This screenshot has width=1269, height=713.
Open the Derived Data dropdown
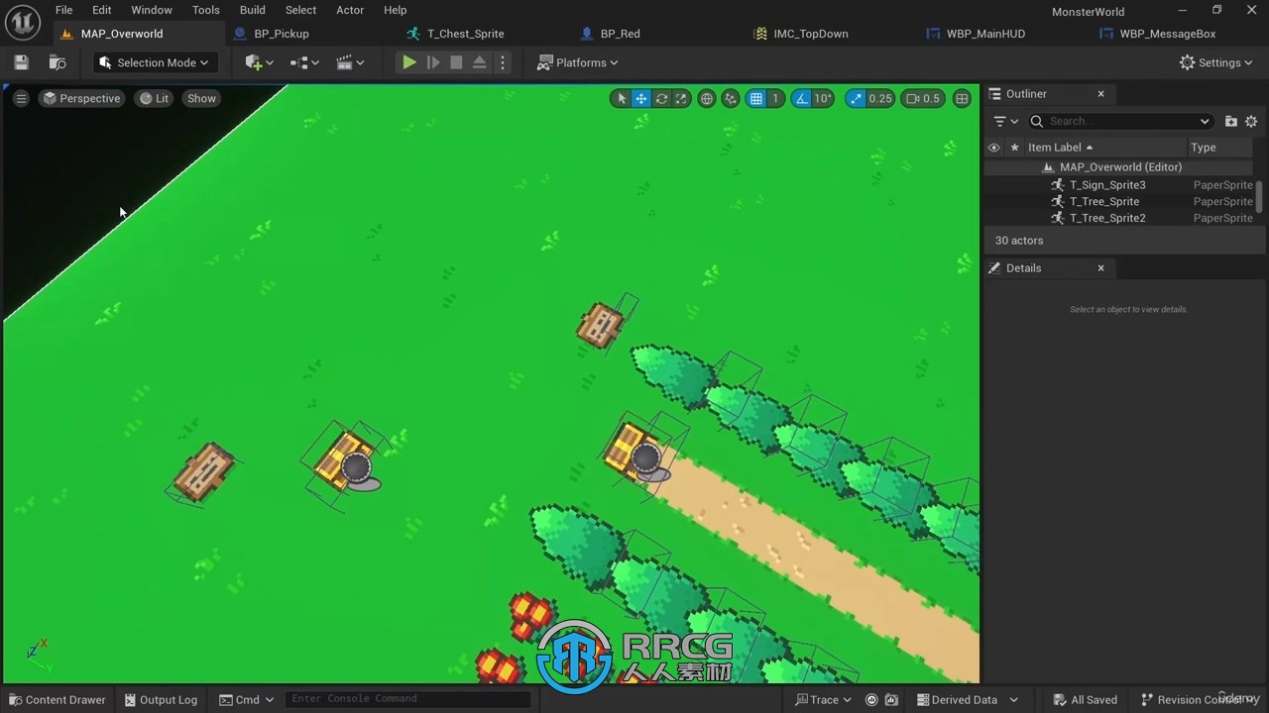pyautogui.click(x=967, y=699)
